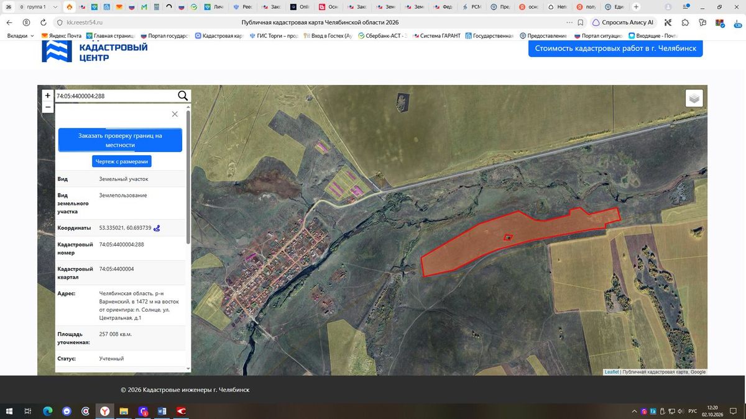
Task: Expand the tab group 'группа 1' dropdown
Action: [x=55, y=7]
